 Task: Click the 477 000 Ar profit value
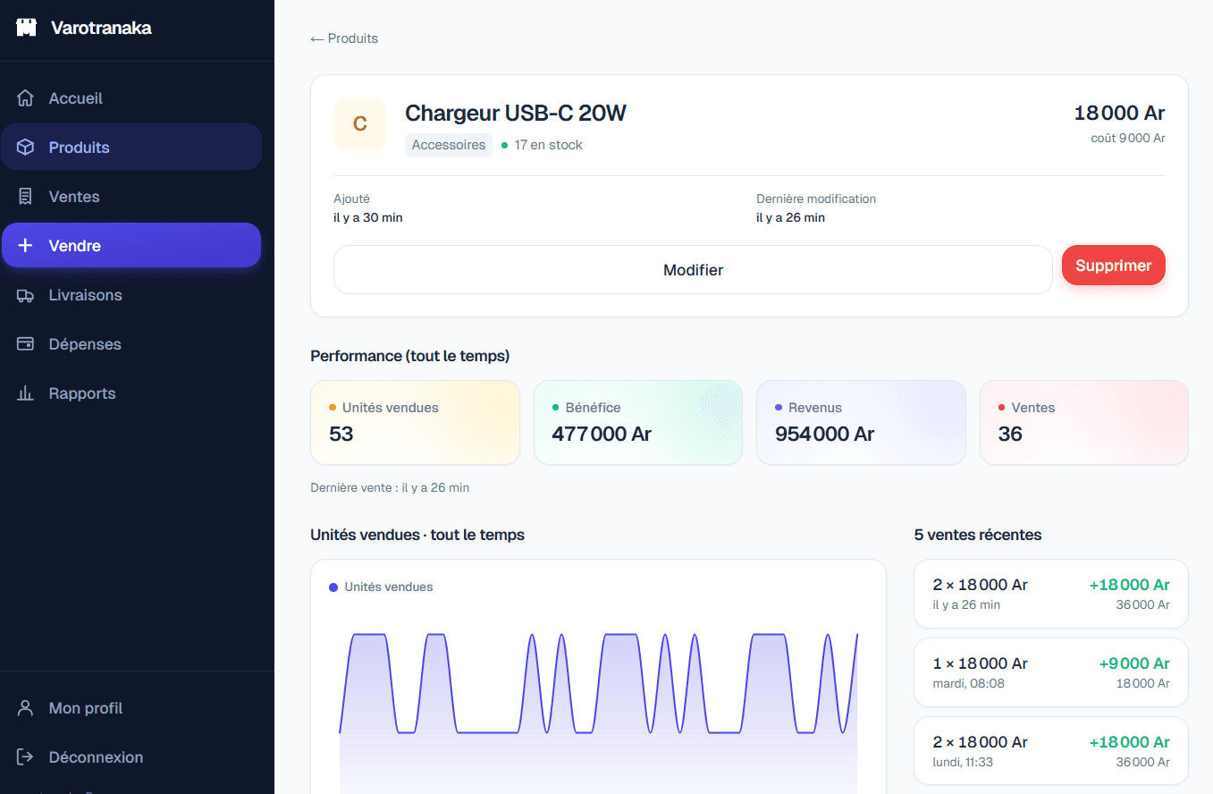click(602, 435)
